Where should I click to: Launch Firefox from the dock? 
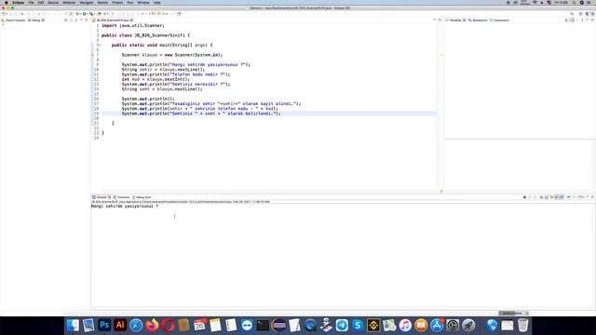tap(152, 325)
